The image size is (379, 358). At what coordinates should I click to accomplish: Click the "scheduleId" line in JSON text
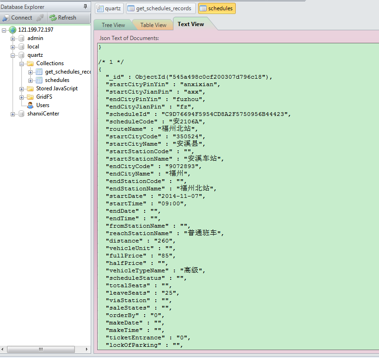198,114
